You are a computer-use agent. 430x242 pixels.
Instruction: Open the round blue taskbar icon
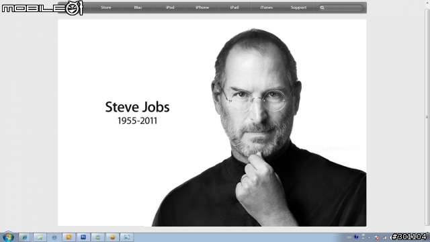[54, 237]
